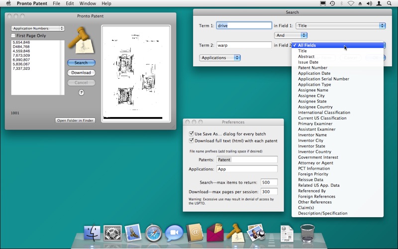This screenshot has height=249, width=398.
Task: Click the patent list vertical scrollbar
Action: click(x=62, y=67)
